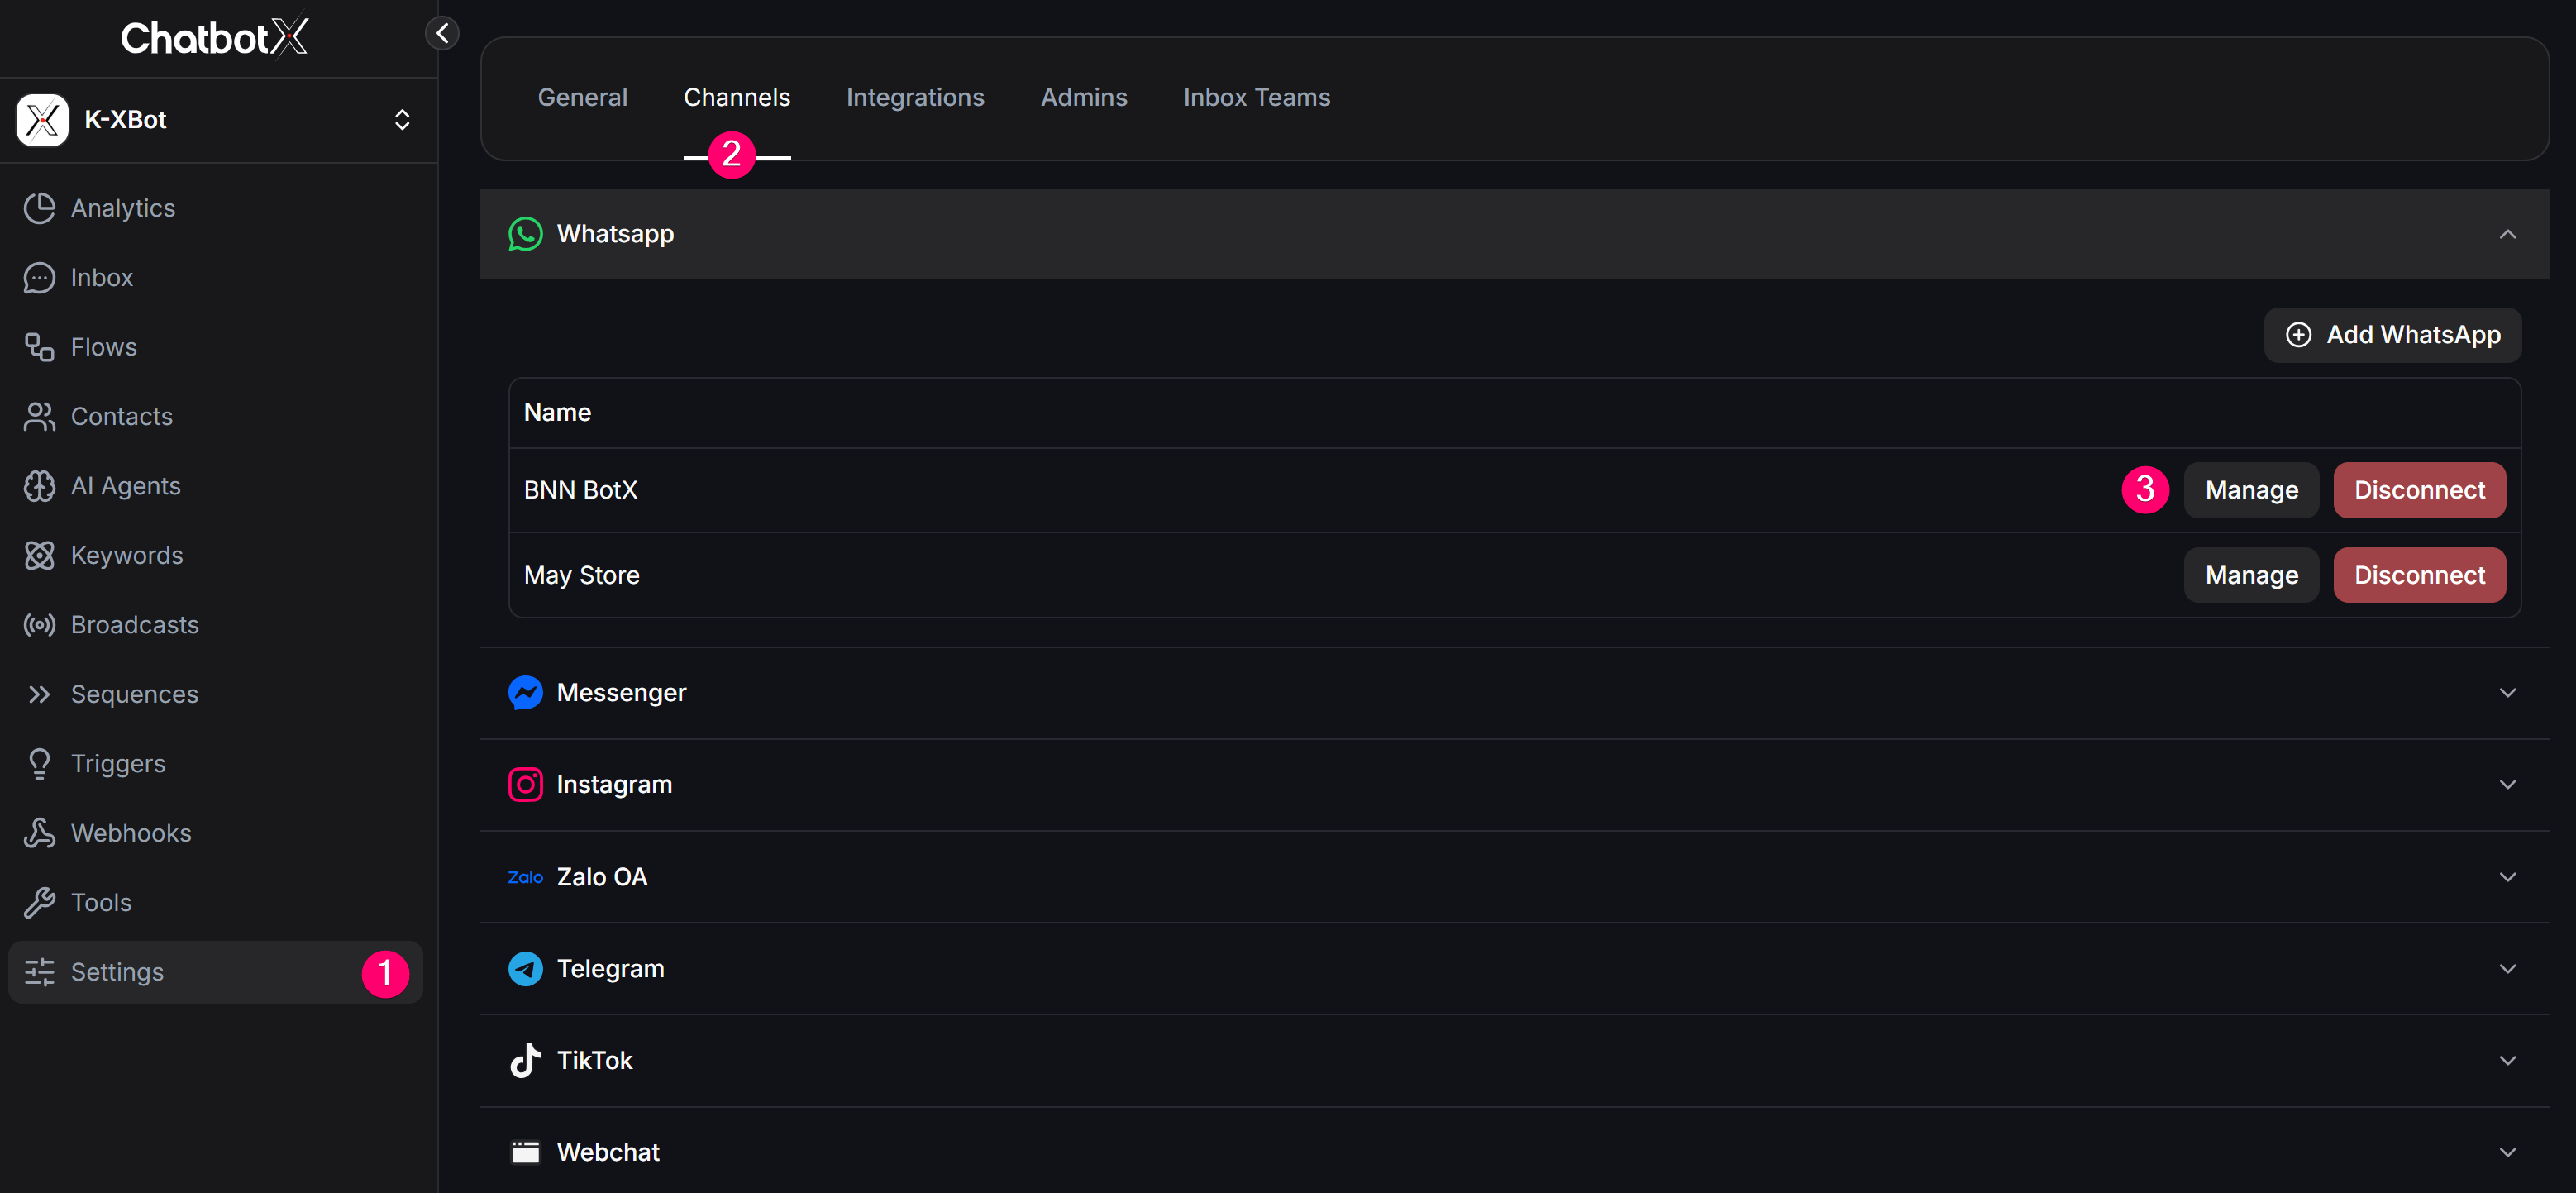Image resolution: width=2576 pixels, height=1193 pixels.
Task: Click the Sequences double-chevron icon
Action: pos(39,694)
